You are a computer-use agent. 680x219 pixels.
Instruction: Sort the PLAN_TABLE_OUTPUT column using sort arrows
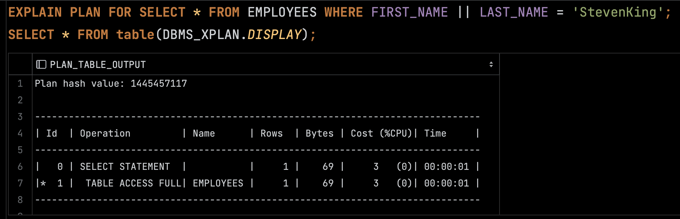491,65
